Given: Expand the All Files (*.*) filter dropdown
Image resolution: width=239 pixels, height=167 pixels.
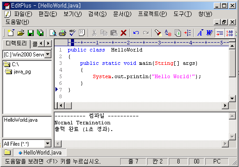Looking at the screenshot, I should [x=48, y=143].
